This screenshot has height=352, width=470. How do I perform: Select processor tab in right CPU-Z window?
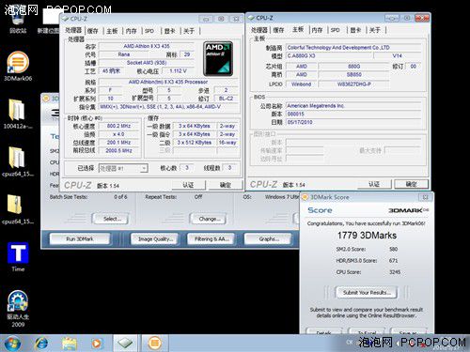pyautogui.click(x=258, y=30)
